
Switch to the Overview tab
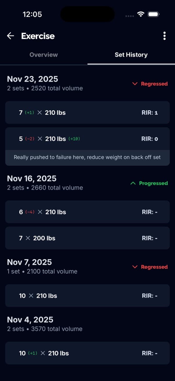coord(44,54)
